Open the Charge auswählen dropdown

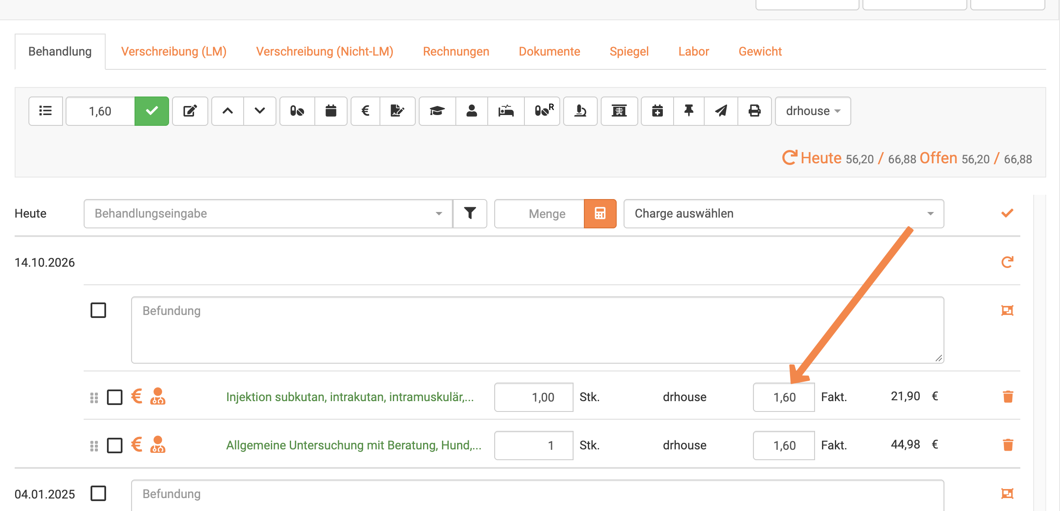pos(784,214)
